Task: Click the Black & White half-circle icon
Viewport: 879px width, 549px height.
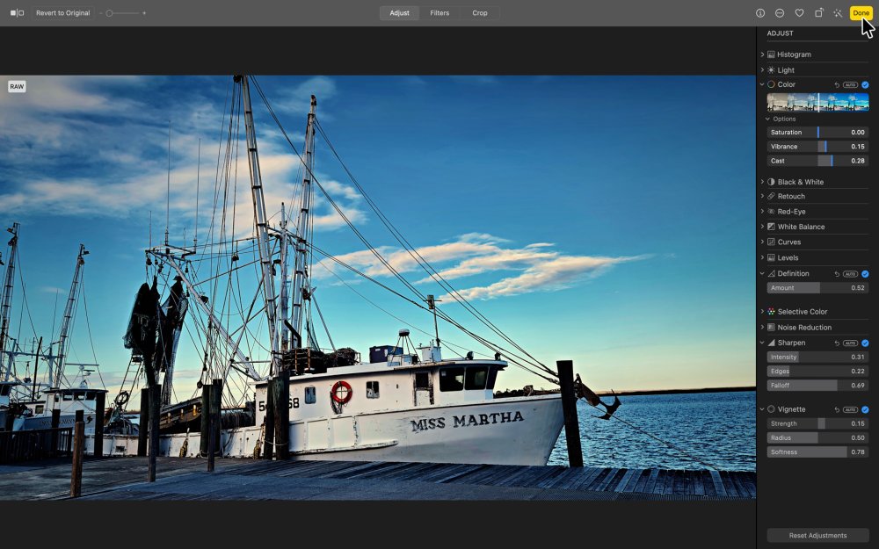Action: (x=772, y=182)
